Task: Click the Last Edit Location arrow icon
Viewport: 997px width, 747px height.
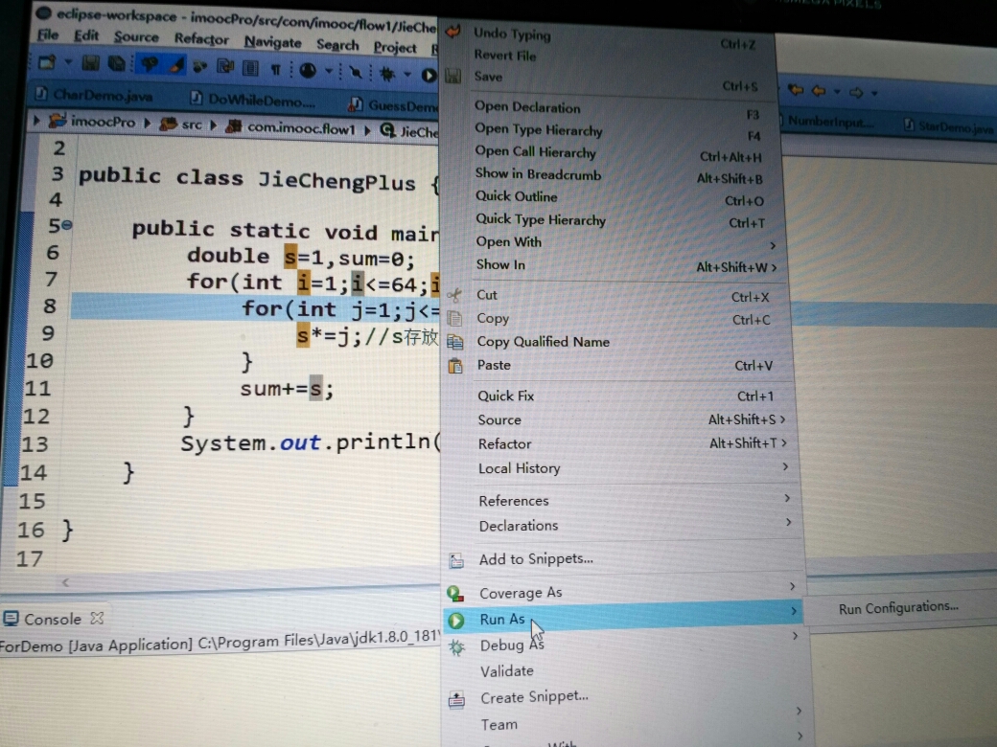Action: click(796, 90)
